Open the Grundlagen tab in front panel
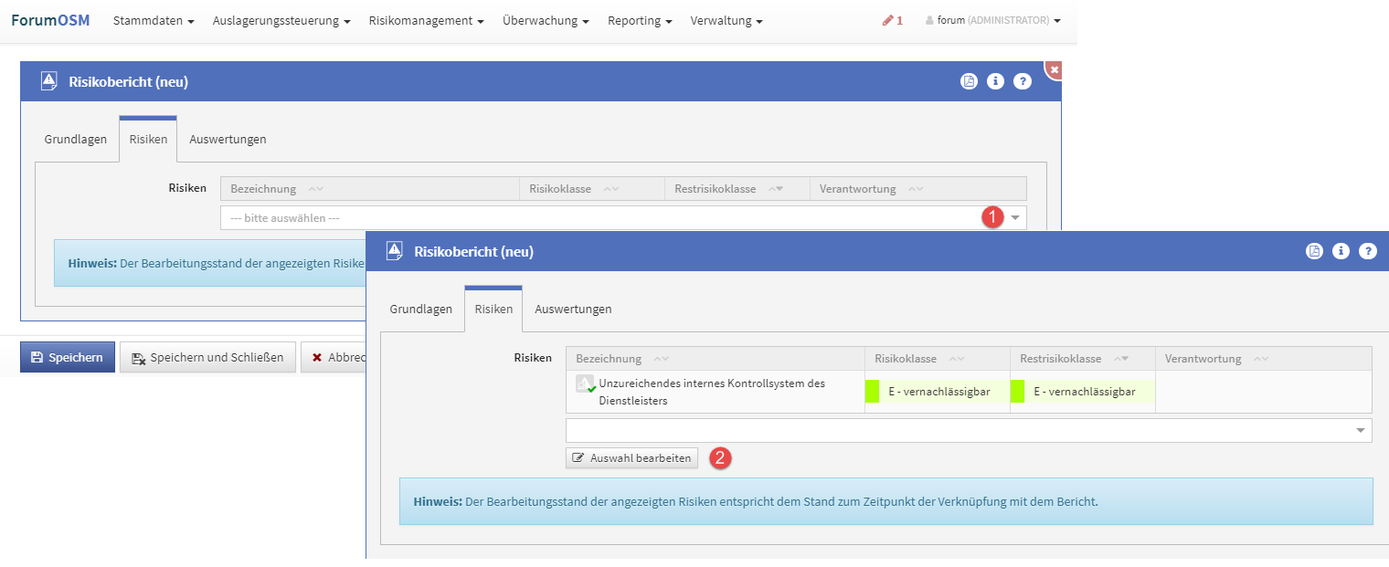The image size is (1389, 567). pos(420,309)
